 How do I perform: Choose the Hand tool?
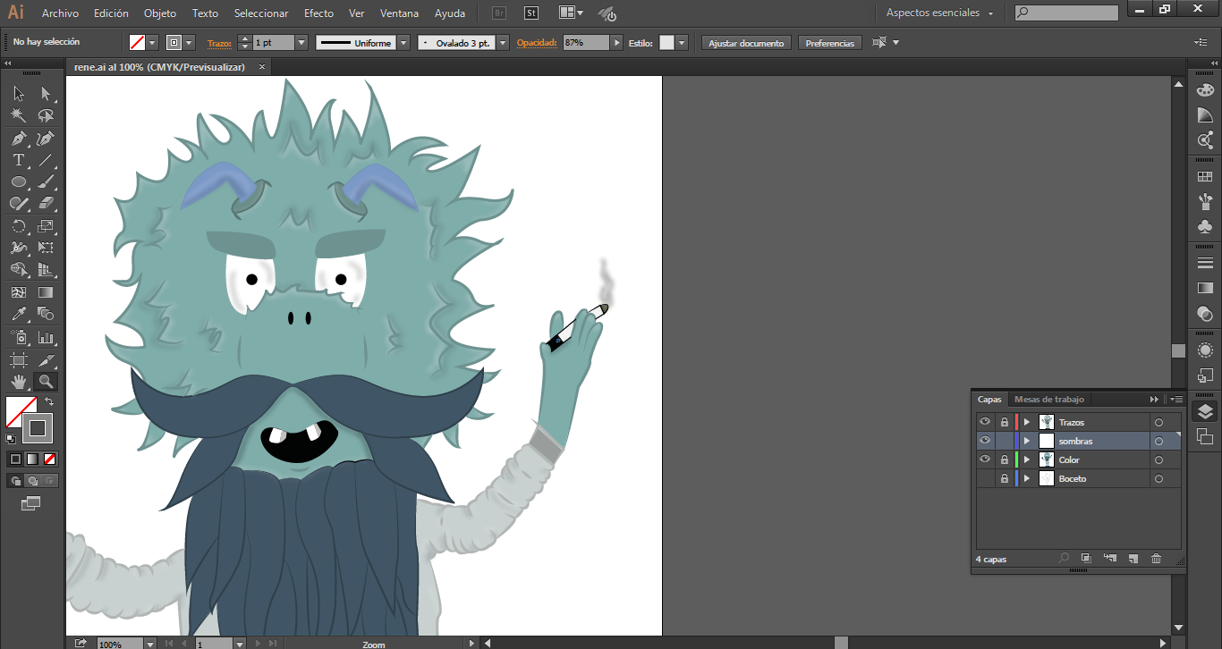click(19, 383)
